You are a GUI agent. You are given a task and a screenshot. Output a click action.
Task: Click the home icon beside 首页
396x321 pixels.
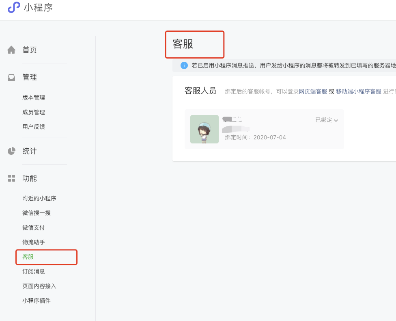[11, 50]
